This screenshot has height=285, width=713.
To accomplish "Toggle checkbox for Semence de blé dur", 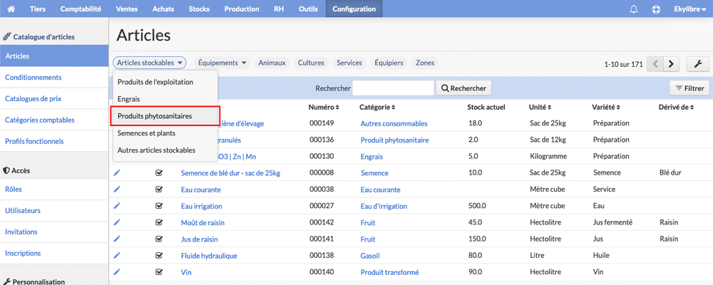I will pos(159,172).
